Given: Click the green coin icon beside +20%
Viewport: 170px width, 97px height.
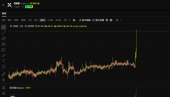Looking at the screenshot, I should pyautogui.click(x=38, y=3).
